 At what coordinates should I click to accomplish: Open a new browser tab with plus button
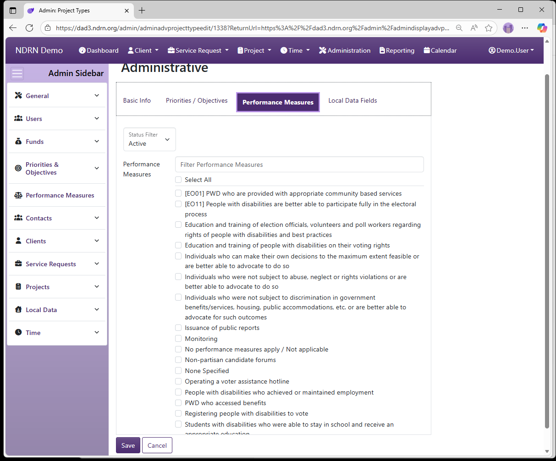[x=142, y=10]
